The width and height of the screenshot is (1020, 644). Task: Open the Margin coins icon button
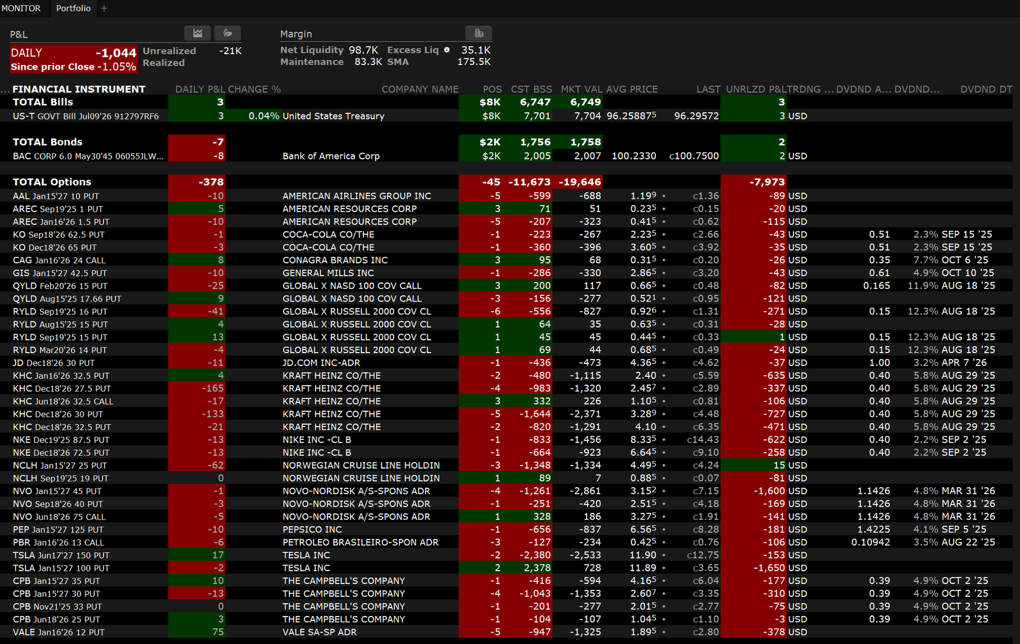coord(479,33)
